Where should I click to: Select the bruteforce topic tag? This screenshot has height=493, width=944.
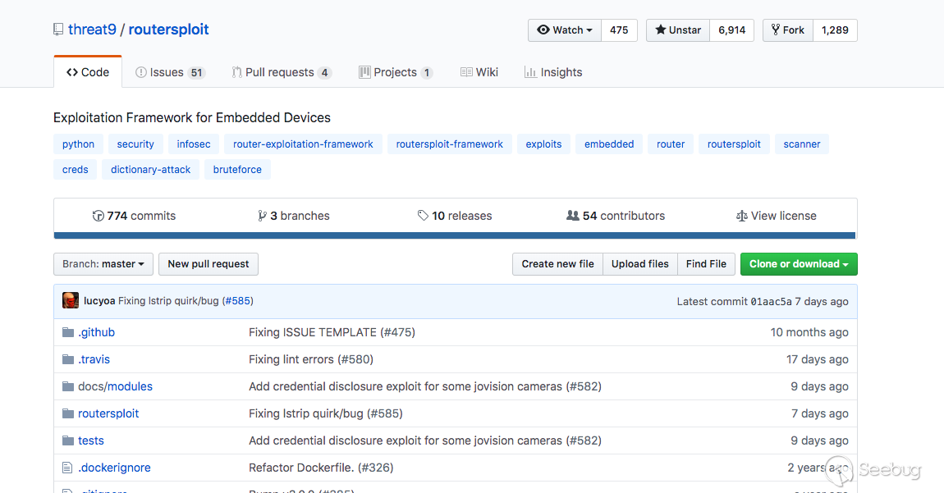[237, 170]
